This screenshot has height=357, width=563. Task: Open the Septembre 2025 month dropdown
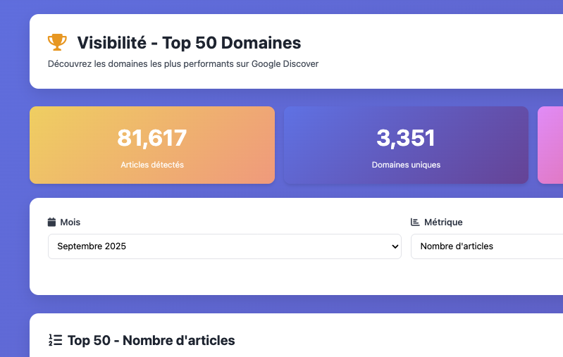[225, 246]
